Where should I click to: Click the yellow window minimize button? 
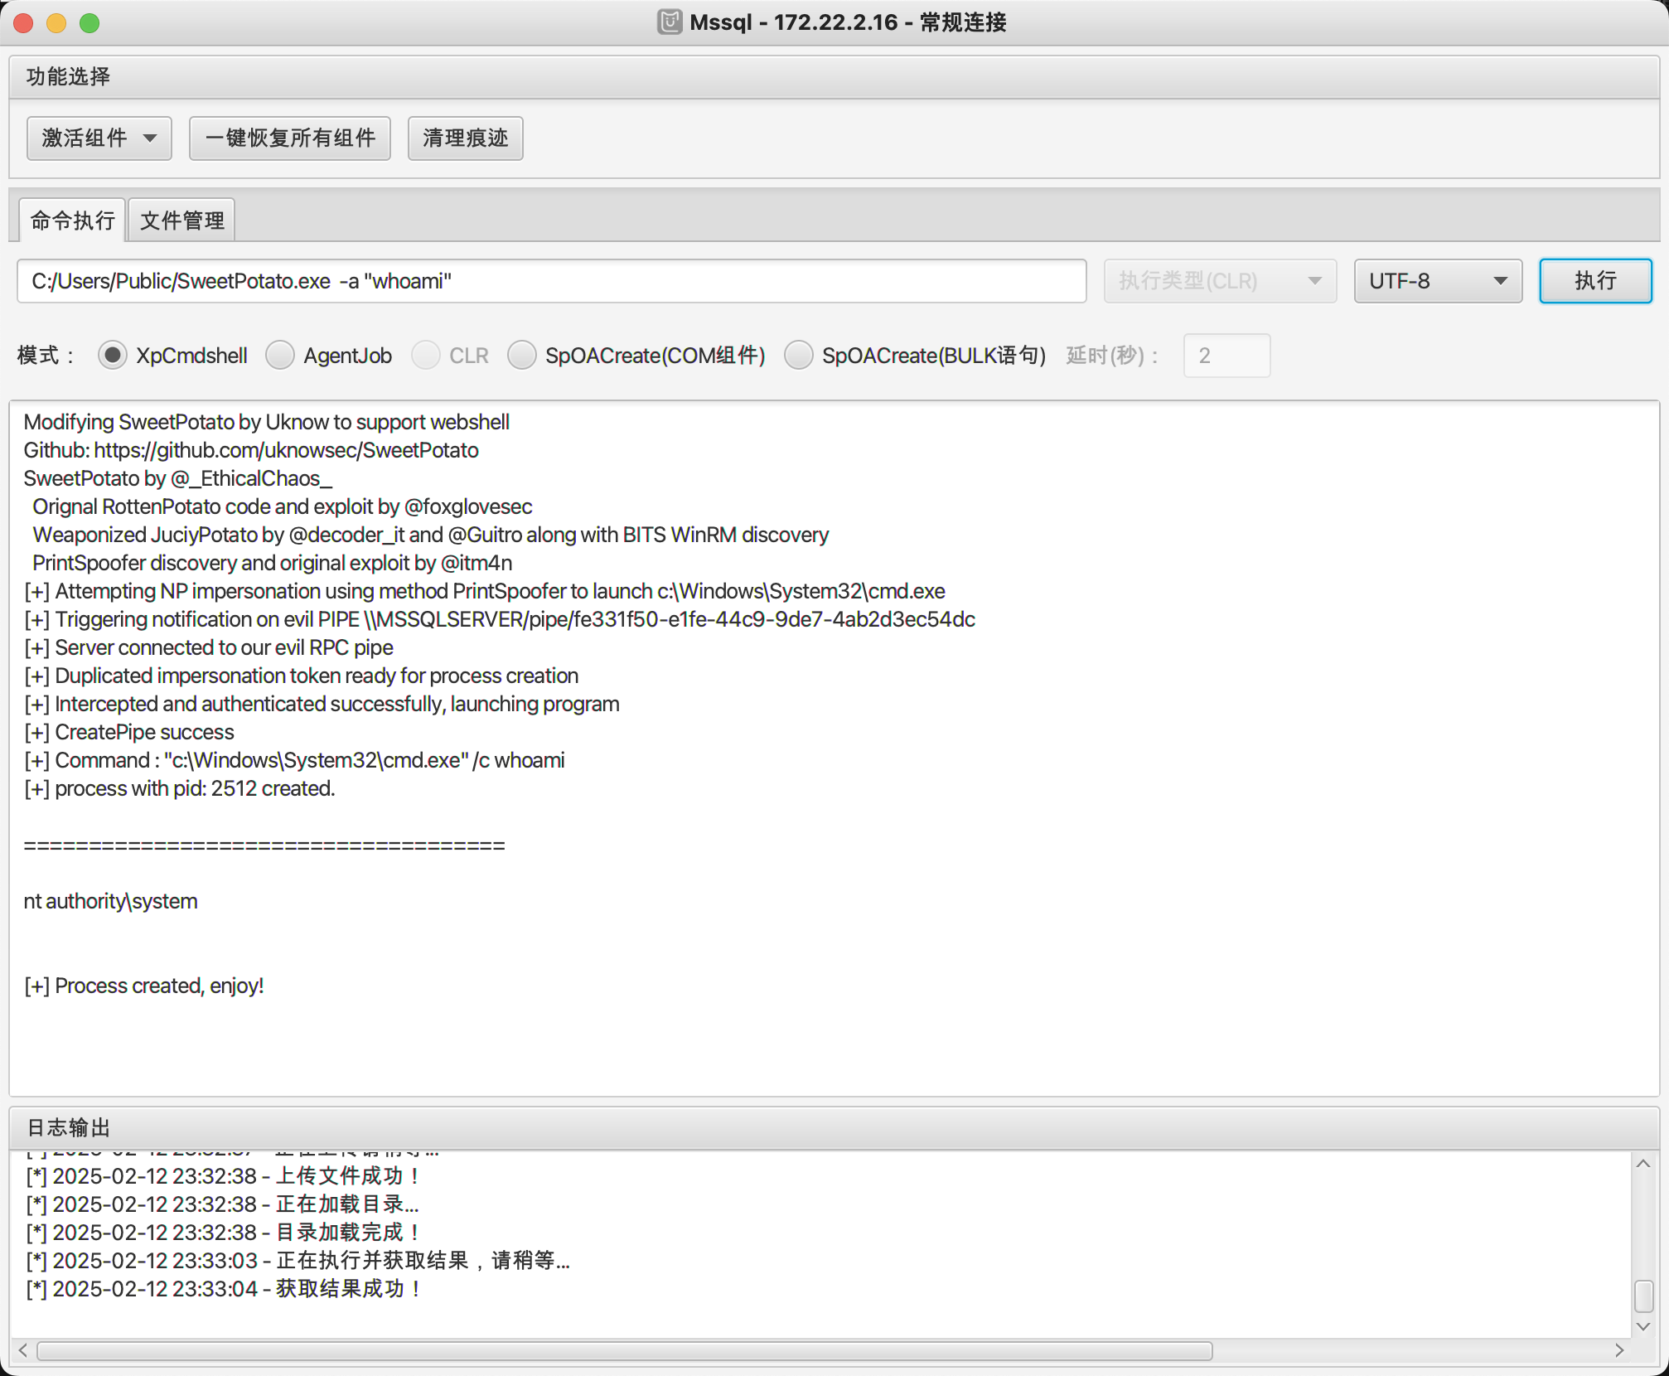pyautogui.click(x=56, y=23)
